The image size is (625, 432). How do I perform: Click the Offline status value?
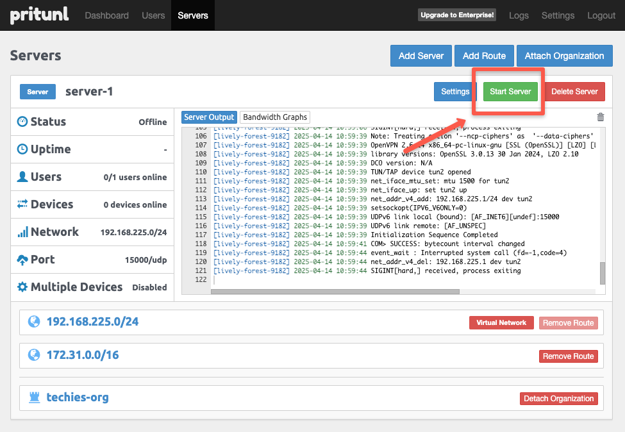[153, 122]
